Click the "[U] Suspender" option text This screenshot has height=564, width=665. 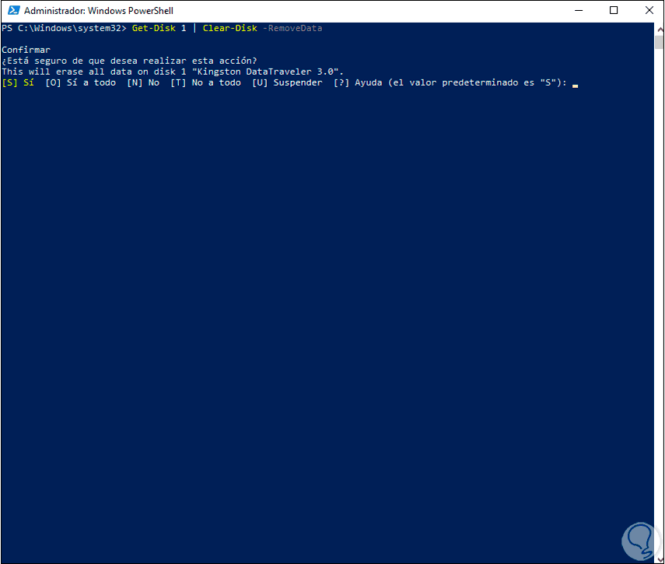(x=287, y=82)
